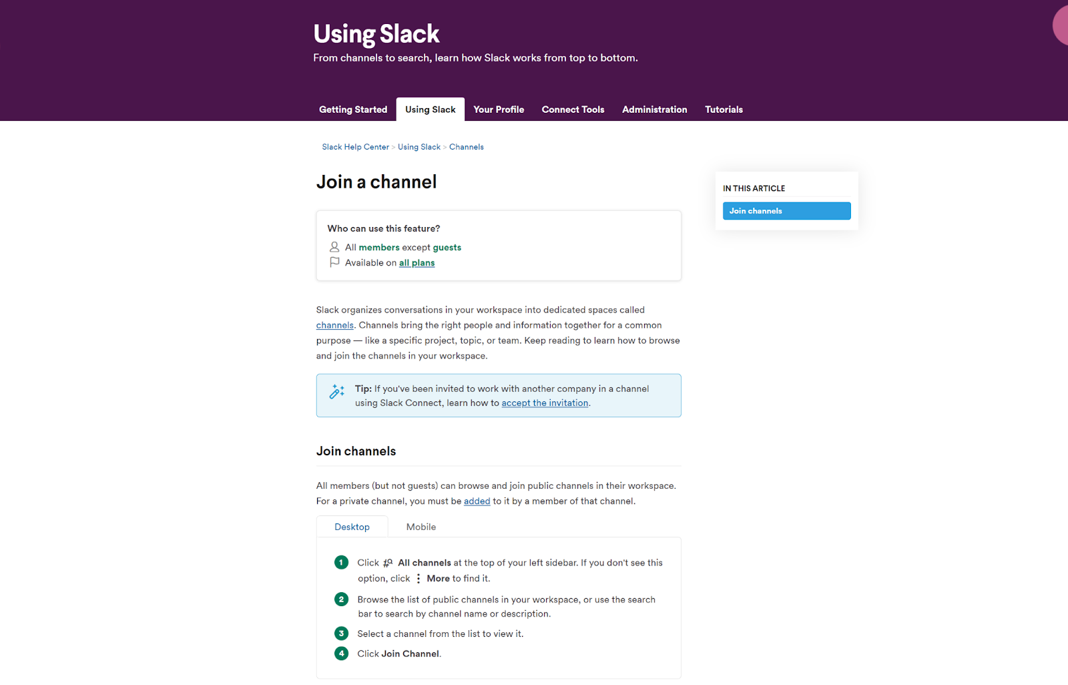Navigate to Your Profile

(x=498, y=109)
